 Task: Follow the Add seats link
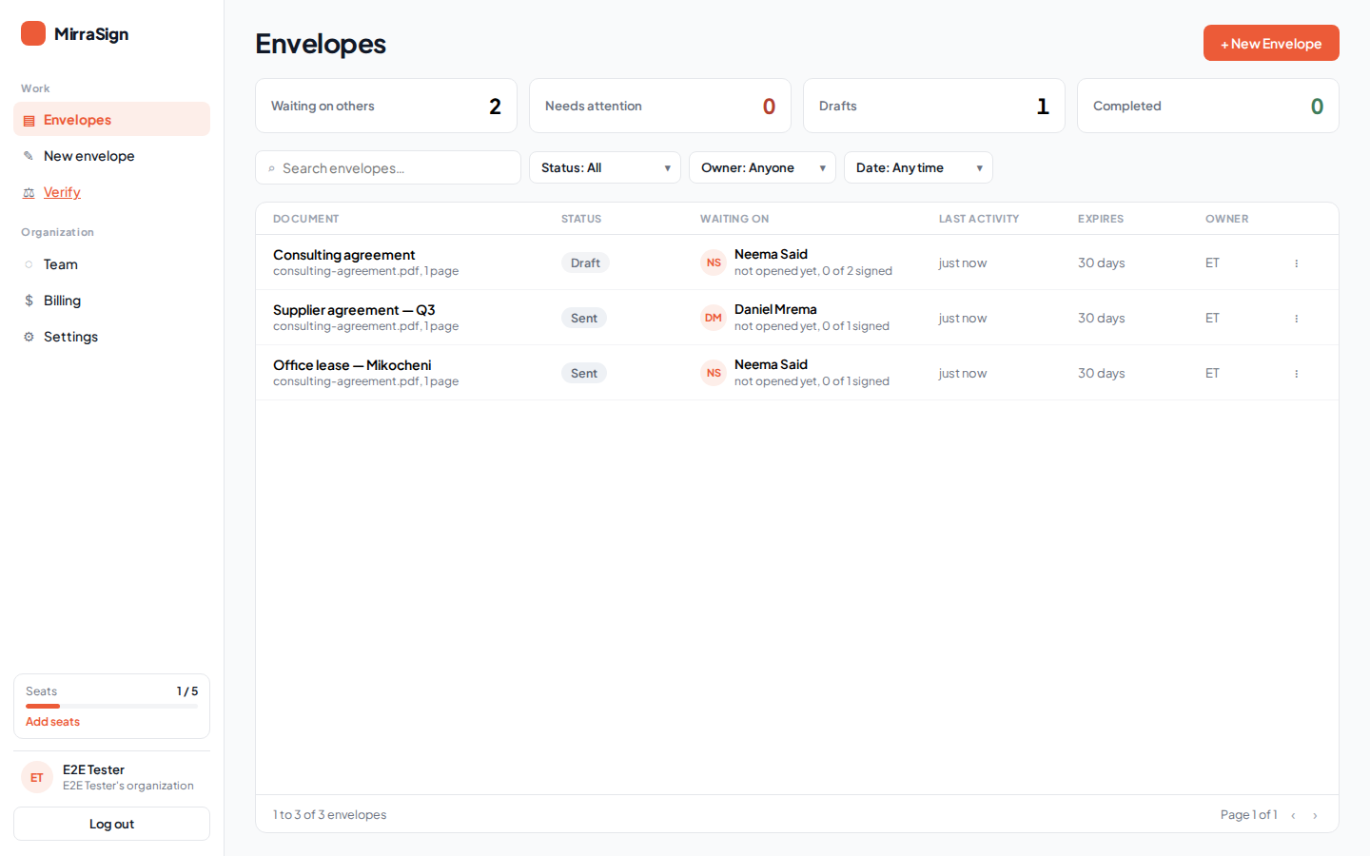point(52,722)
